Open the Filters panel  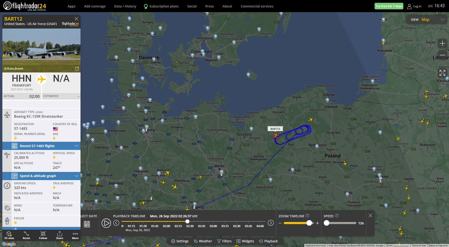click(x=224, y=241)
